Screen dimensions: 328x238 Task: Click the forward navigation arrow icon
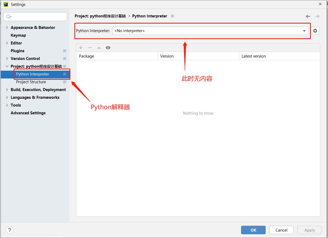317,16
